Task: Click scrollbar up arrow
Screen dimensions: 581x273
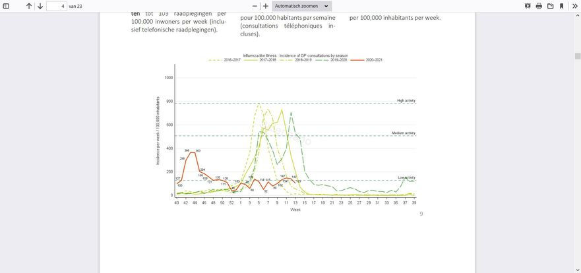Action: click(x=577, y=16)
